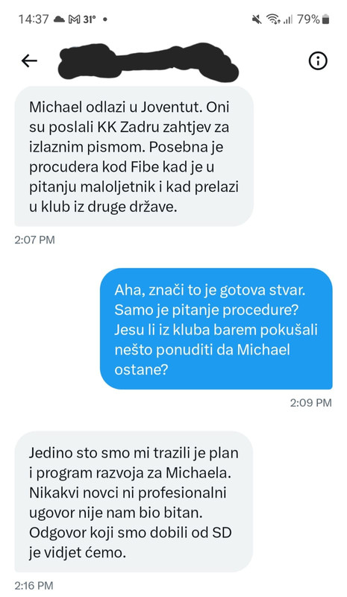
Task: Tap the 2:09 PM timestamp
Action: (311, 403)
